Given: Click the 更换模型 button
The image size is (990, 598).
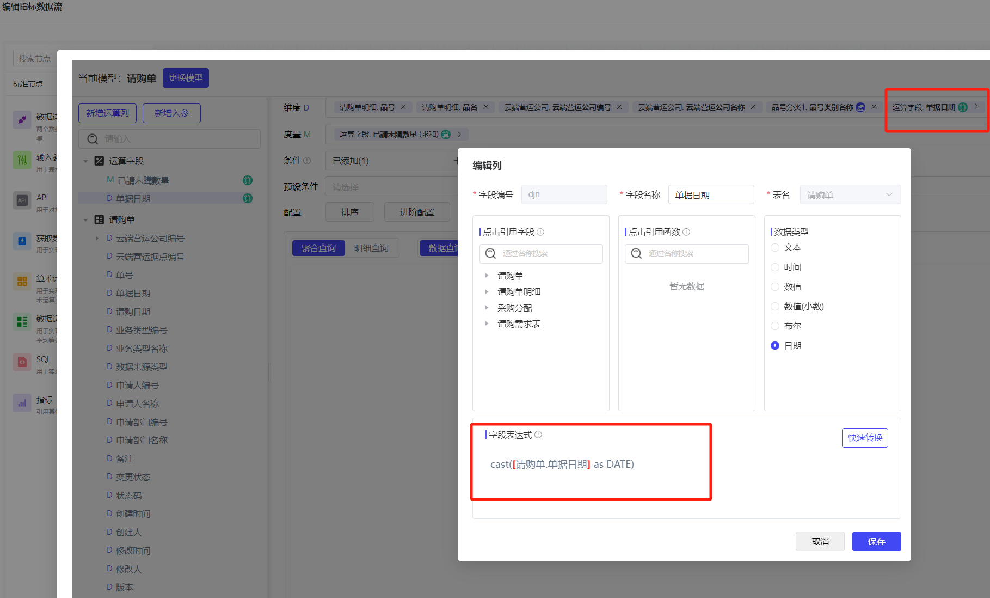Looking at the screenshot, I should (186, 77).
